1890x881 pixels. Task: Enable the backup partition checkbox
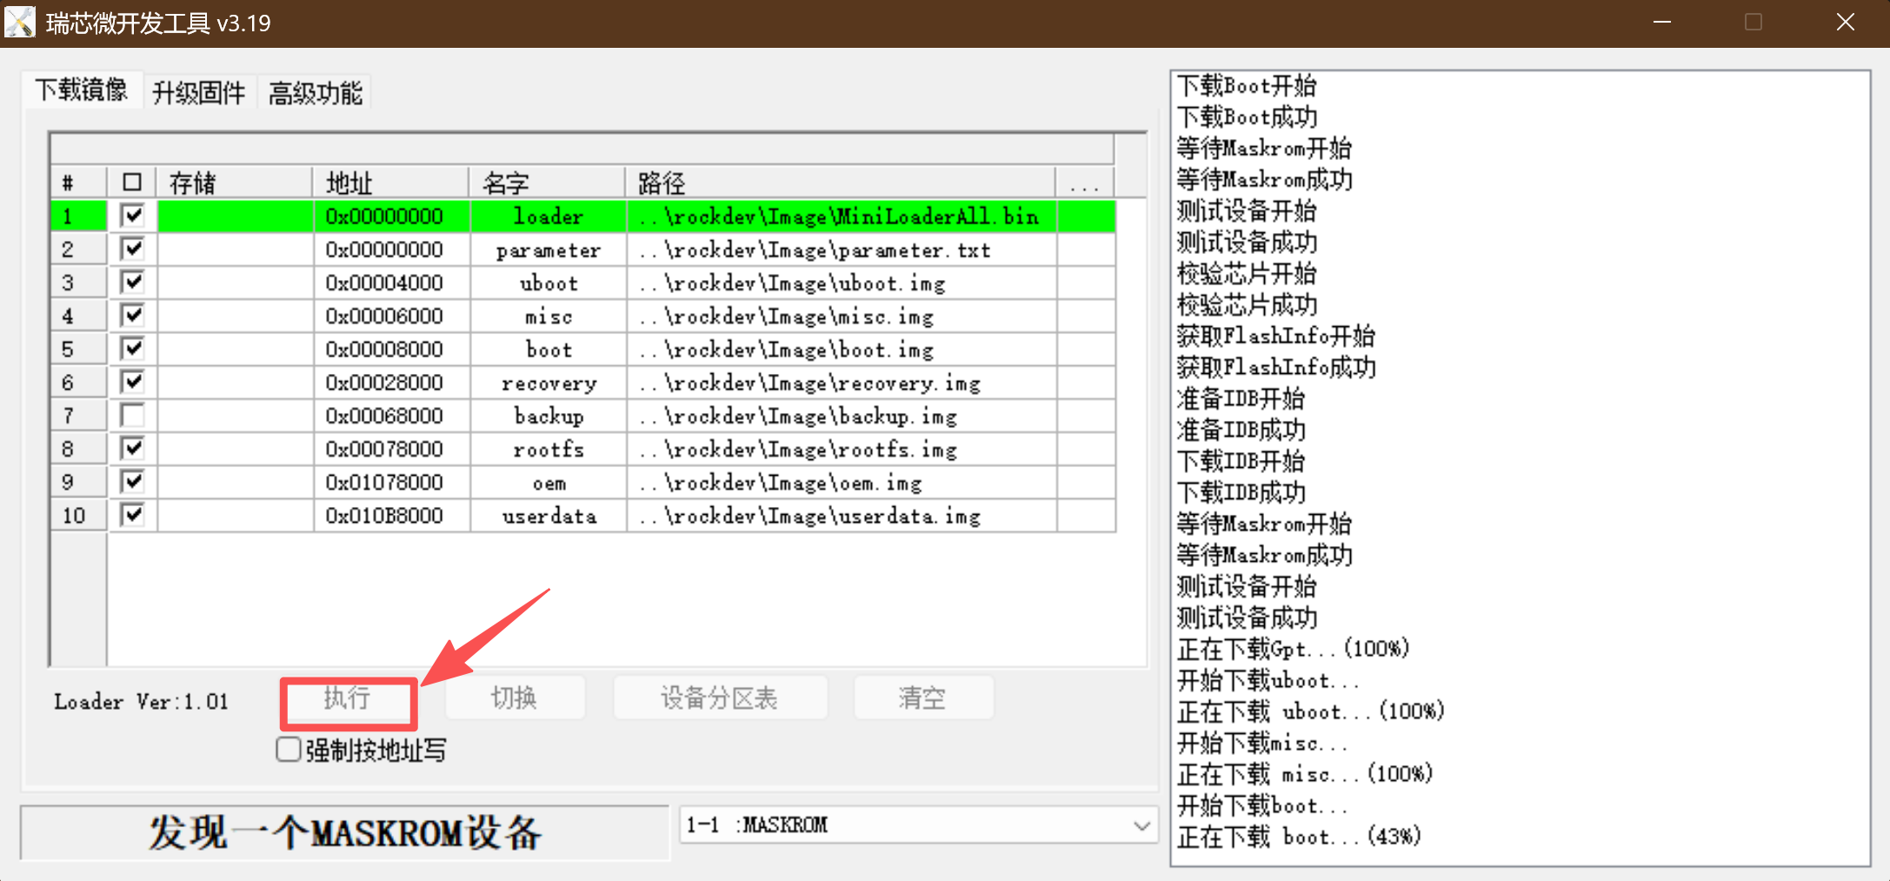point(132,416)
